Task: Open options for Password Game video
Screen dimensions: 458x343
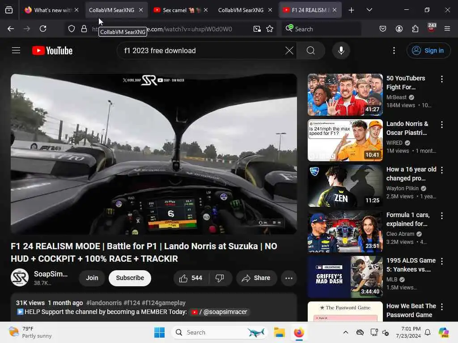Action: click(x=441, y=306)
